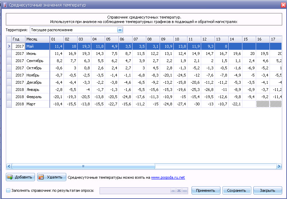287x199 pixels.
Task: Select the row indicator for Май 2017
Action: 9,46
